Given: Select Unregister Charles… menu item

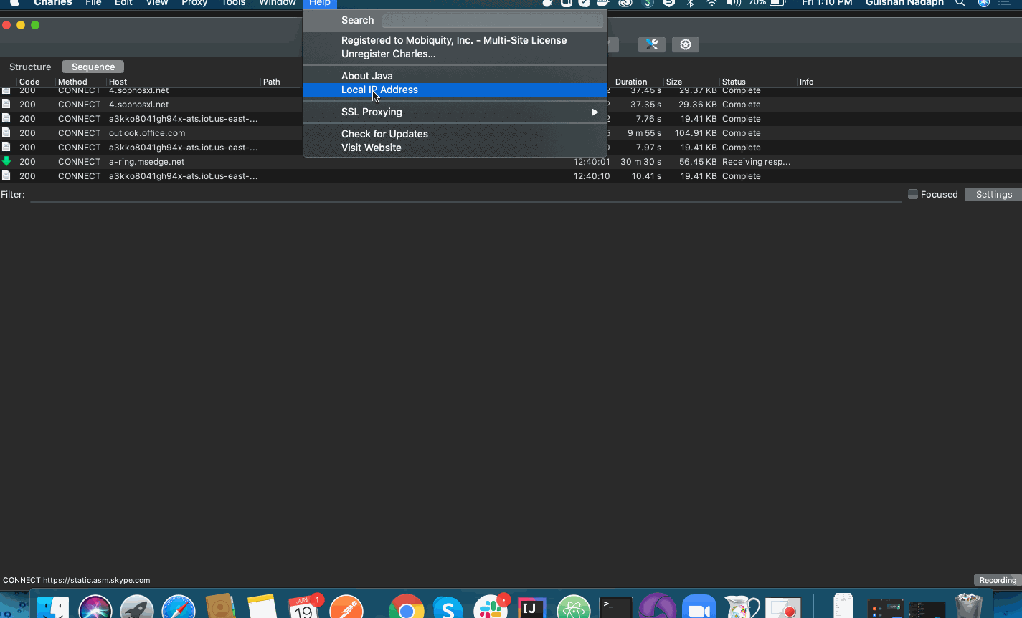Looking at the screenshot, I should click(455, 54).
